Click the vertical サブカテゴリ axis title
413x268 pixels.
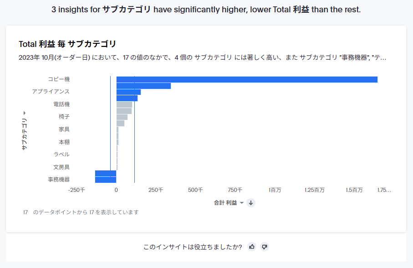click(24, 134)
